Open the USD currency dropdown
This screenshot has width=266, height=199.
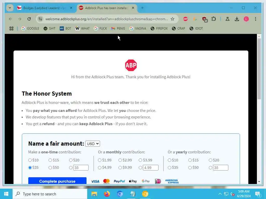(x=93, y=144)
